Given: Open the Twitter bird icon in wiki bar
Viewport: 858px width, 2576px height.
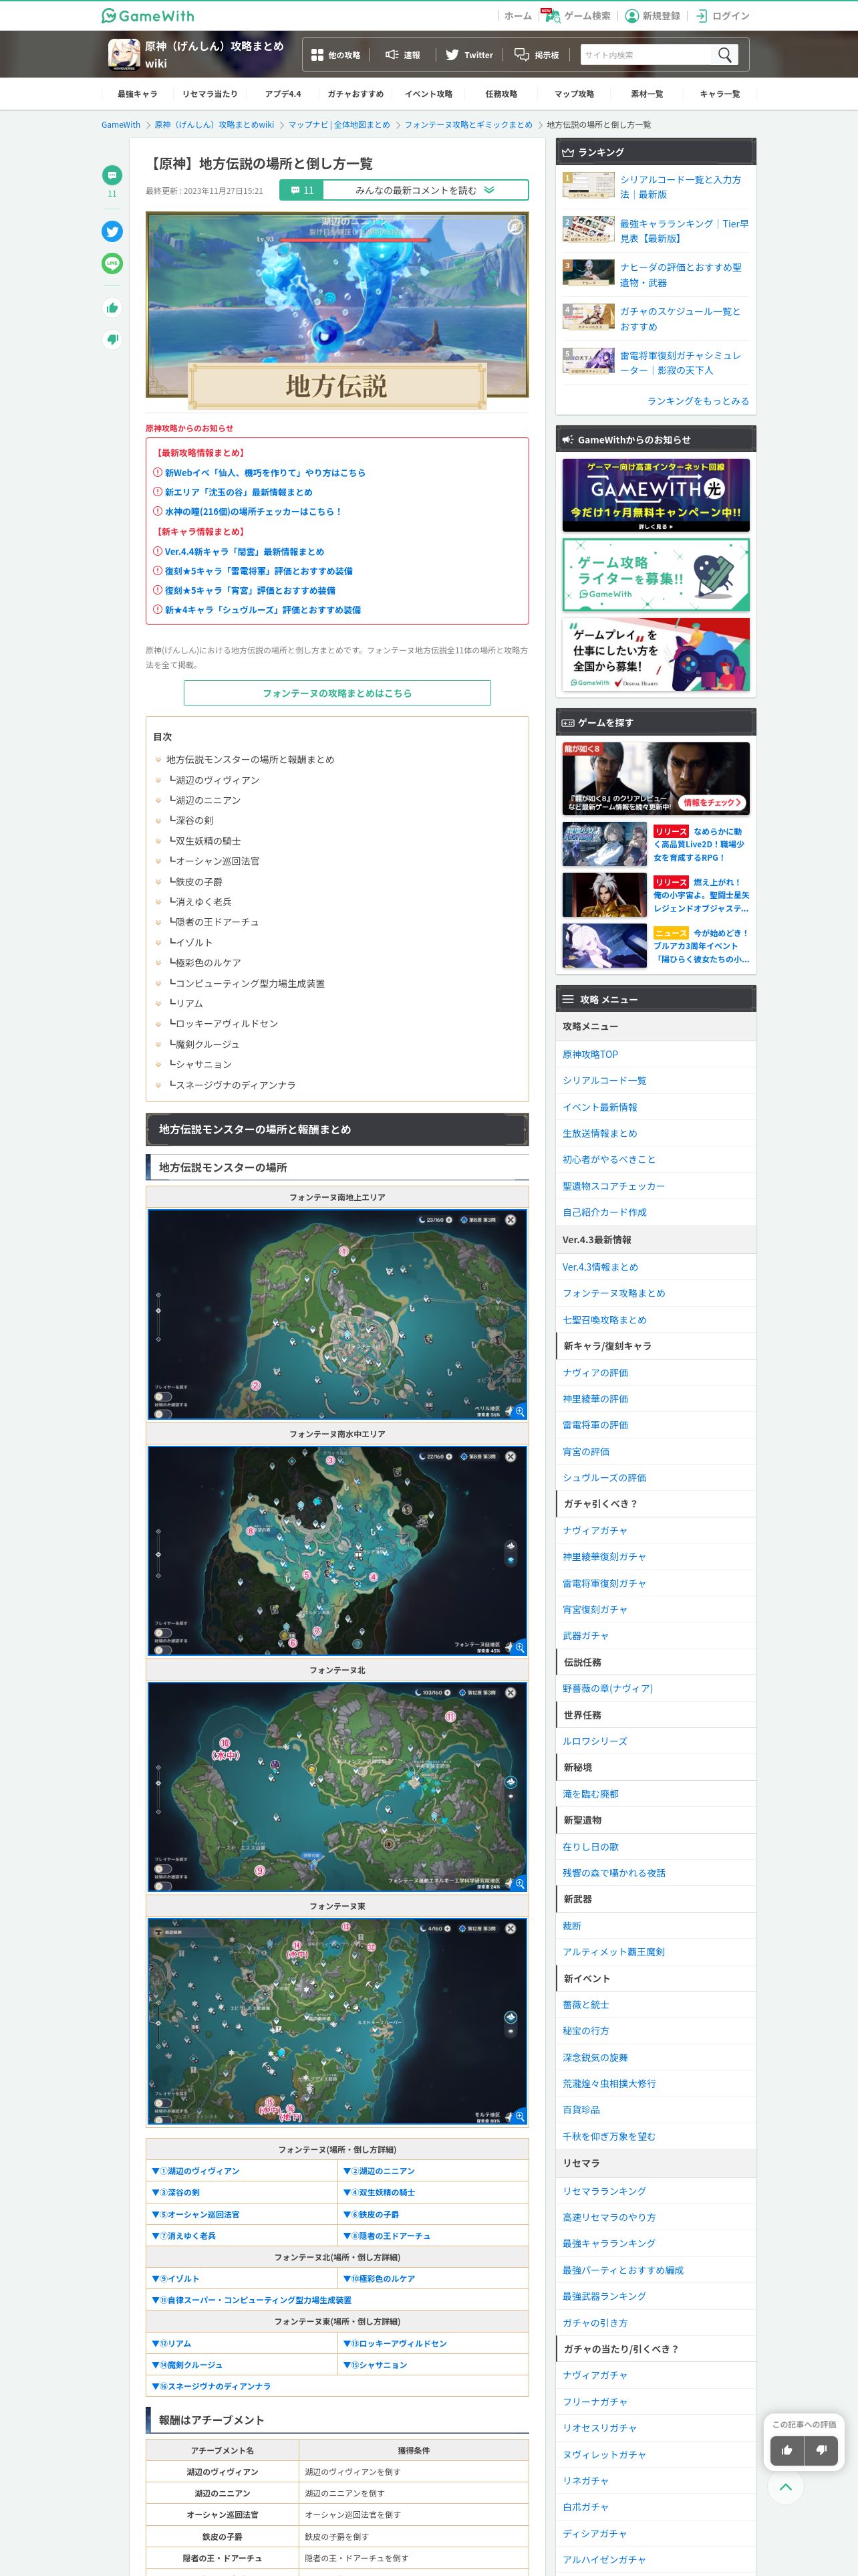Looking at the screenshot, I should coord(452,55).
